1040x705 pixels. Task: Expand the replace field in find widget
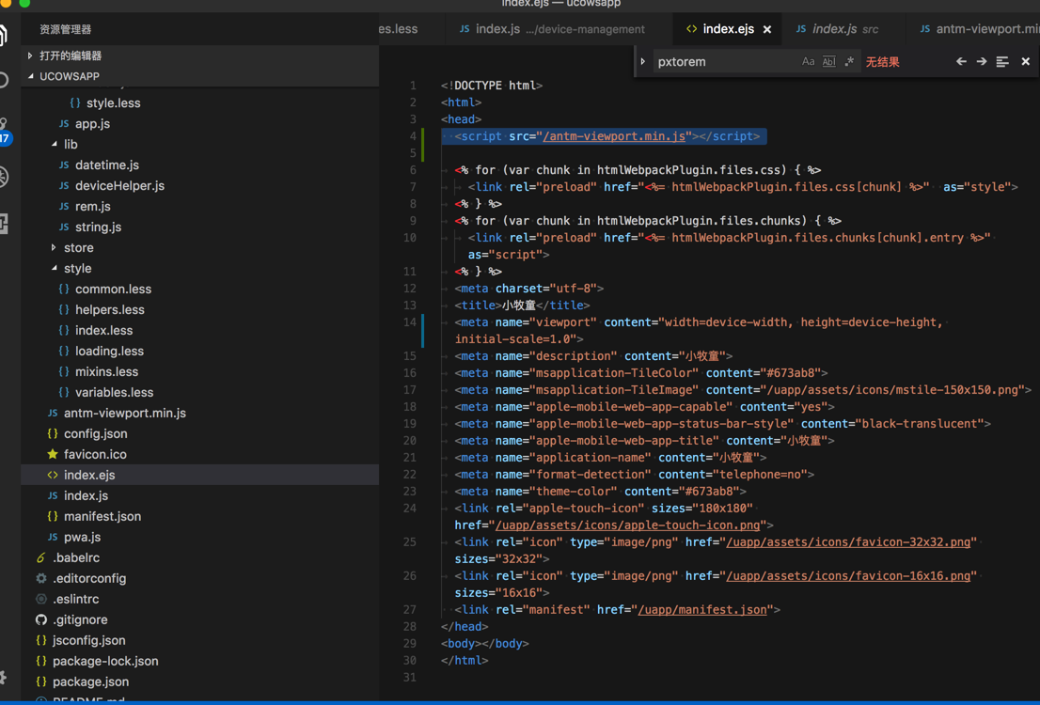[643, 62]
